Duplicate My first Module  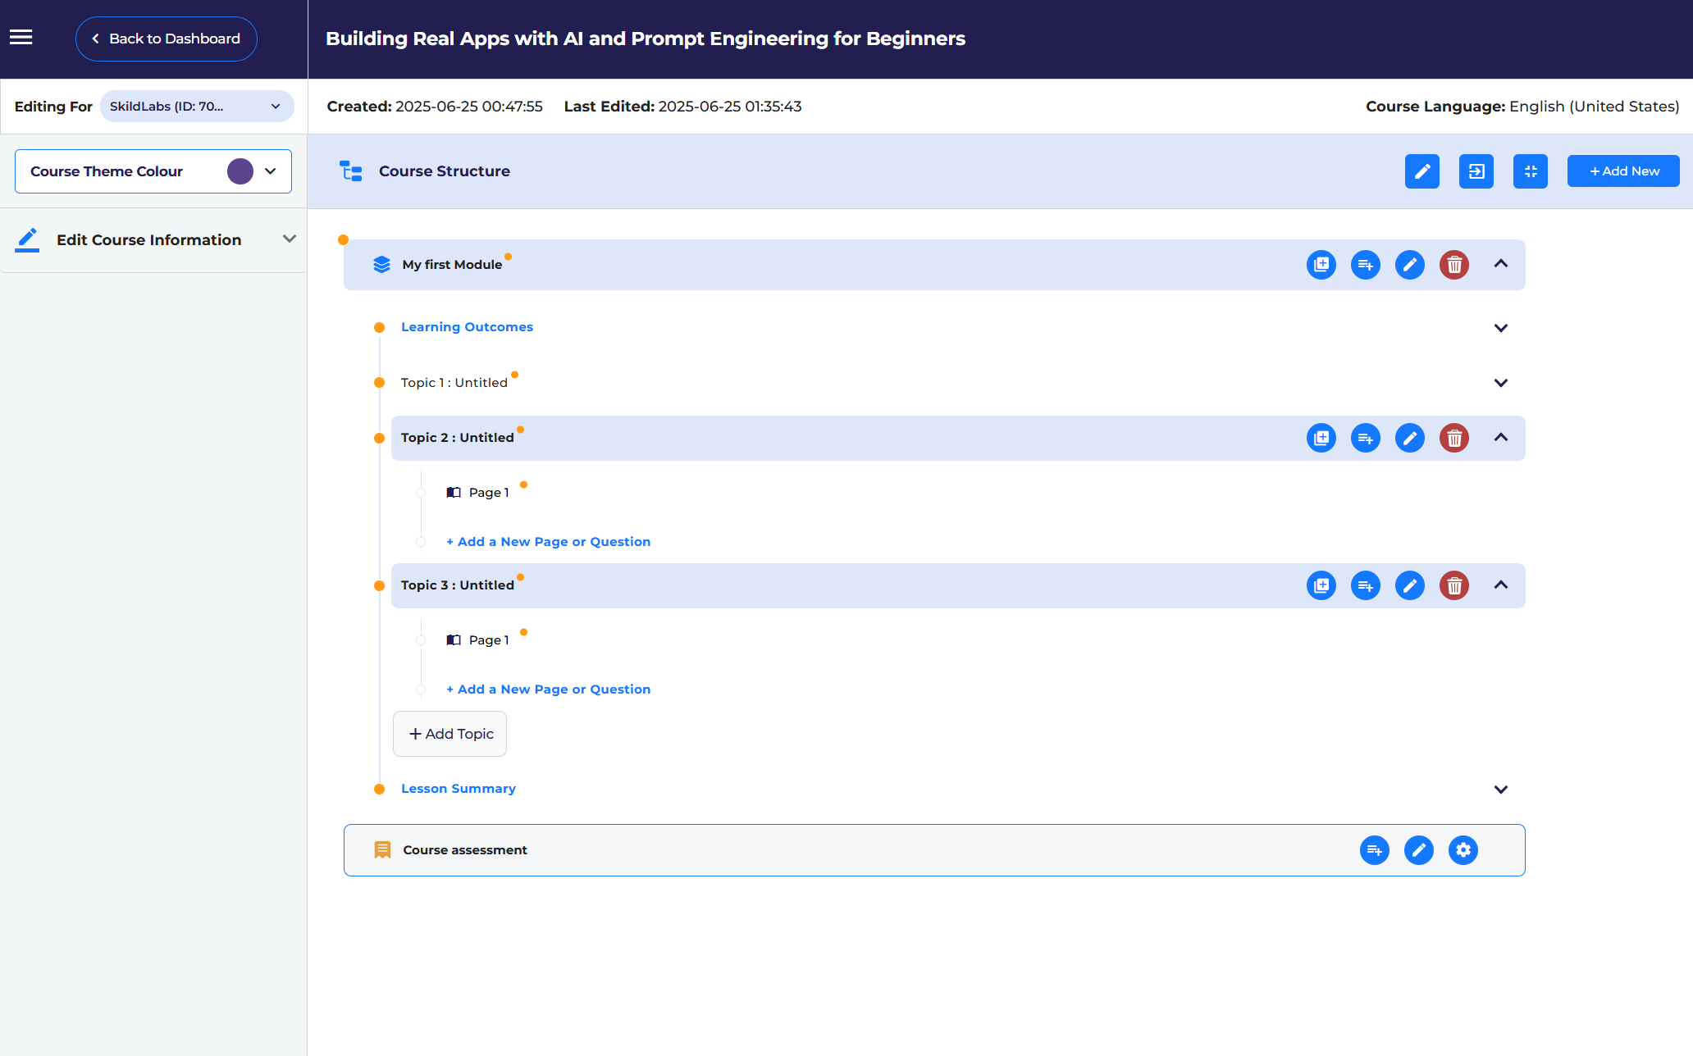[x=1321, y=265]
